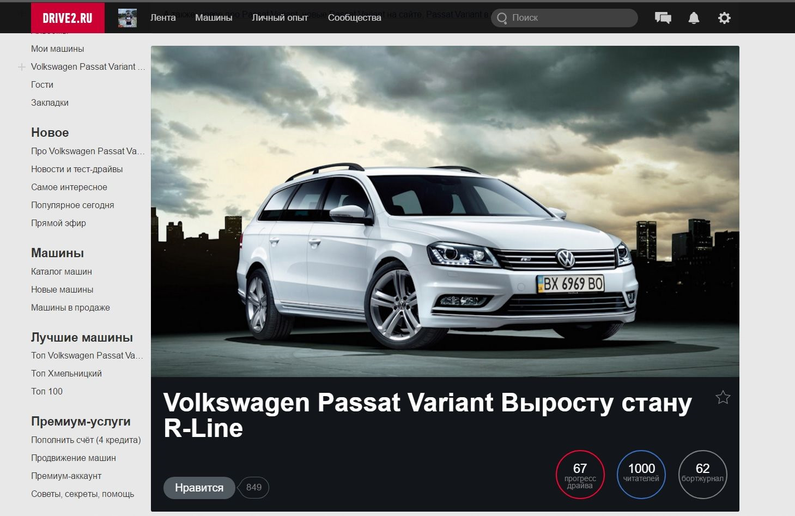Open the Машины top menu item

coord(214,17)
